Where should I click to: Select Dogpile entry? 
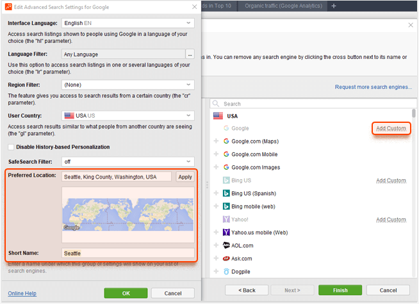(241, 272)
